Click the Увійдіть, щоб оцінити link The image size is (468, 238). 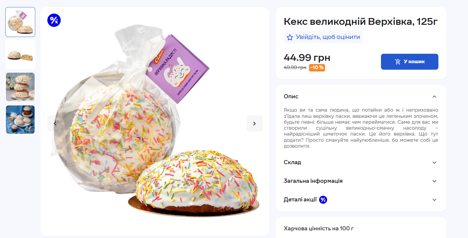328,37
